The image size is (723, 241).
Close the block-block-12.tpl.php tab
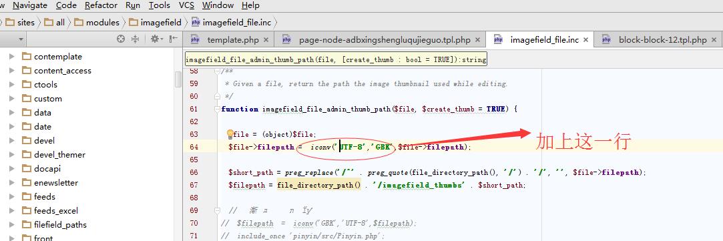(713, 40)
